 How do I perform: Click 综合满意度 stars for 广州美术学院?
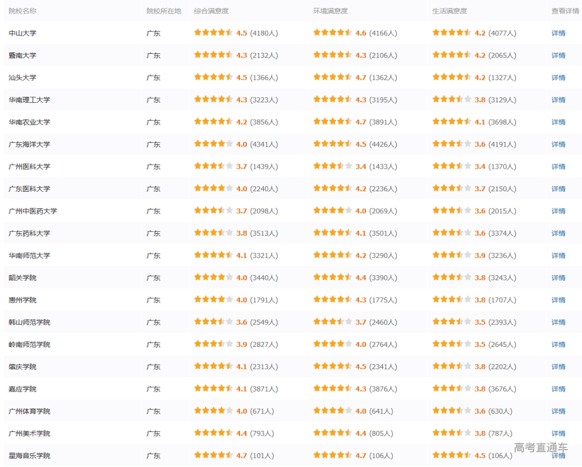(213, 433)
